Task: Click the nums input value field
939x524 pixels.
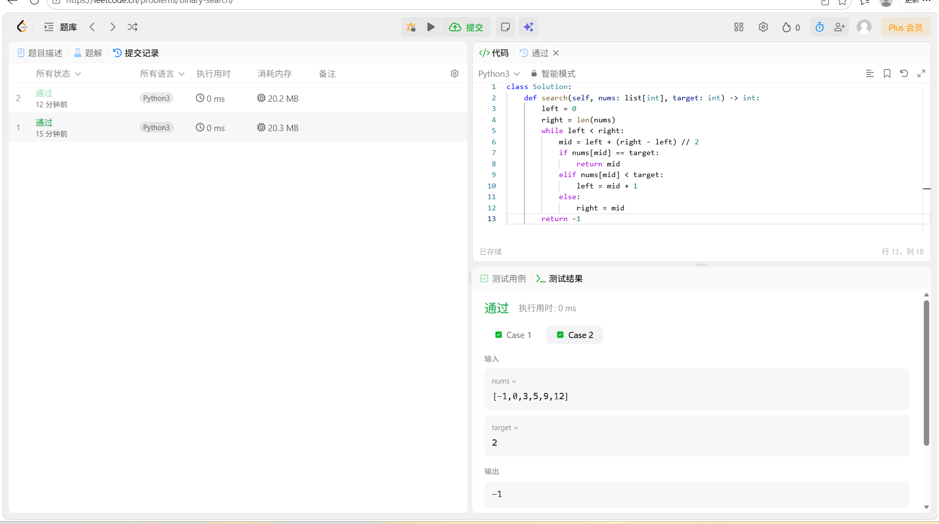Action: [697, 389]
